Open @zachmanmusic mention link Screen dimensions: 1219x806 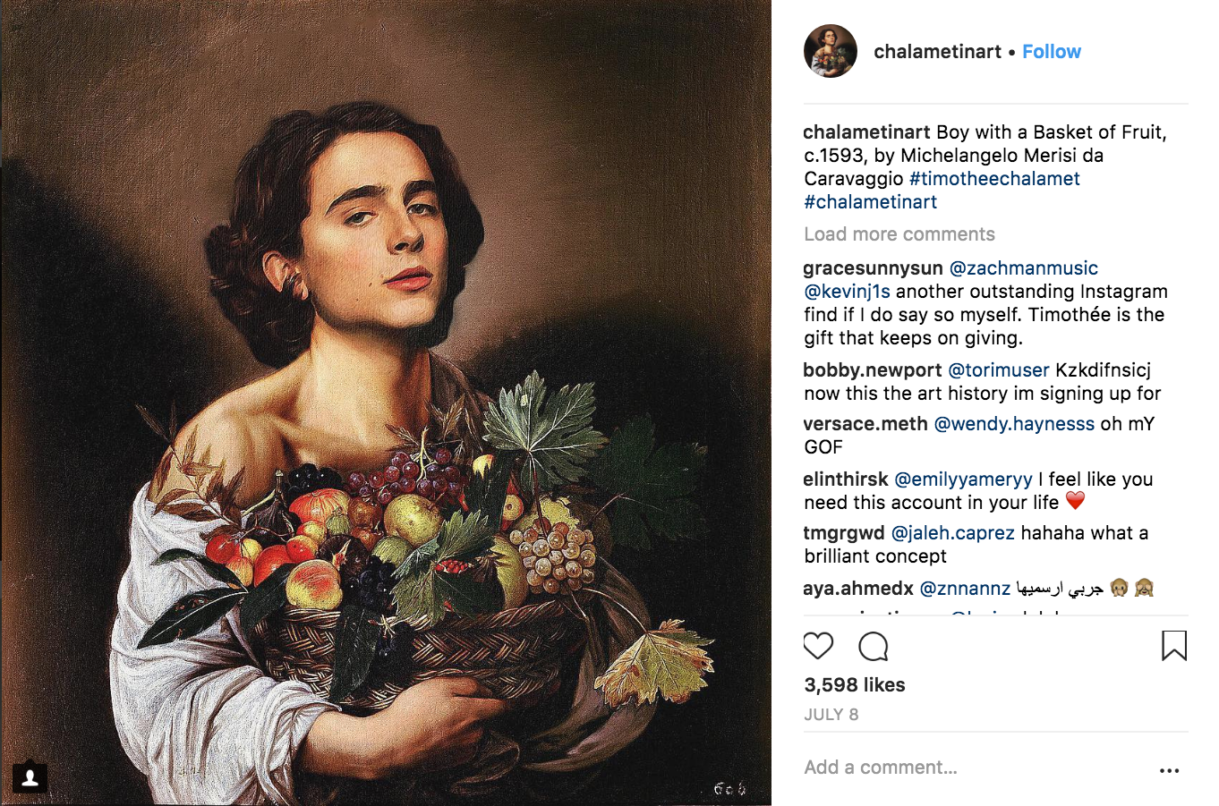pyautogui.click(x=1023, y=268)
